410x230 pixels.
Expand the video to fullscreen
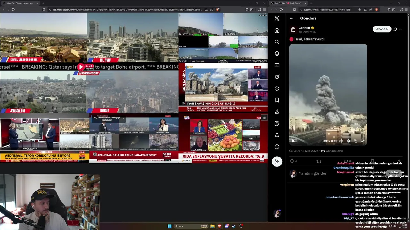click(363, 141)
